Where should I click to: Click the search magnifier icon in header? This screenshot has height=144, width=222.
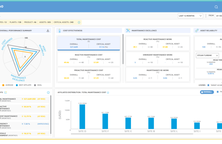pyautogui.click(x=216, y=7)
